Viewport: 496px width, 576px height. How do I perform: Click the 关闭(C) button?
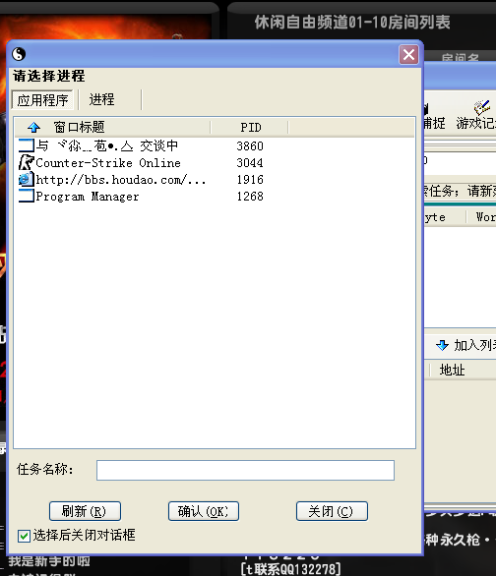[332, 511]
